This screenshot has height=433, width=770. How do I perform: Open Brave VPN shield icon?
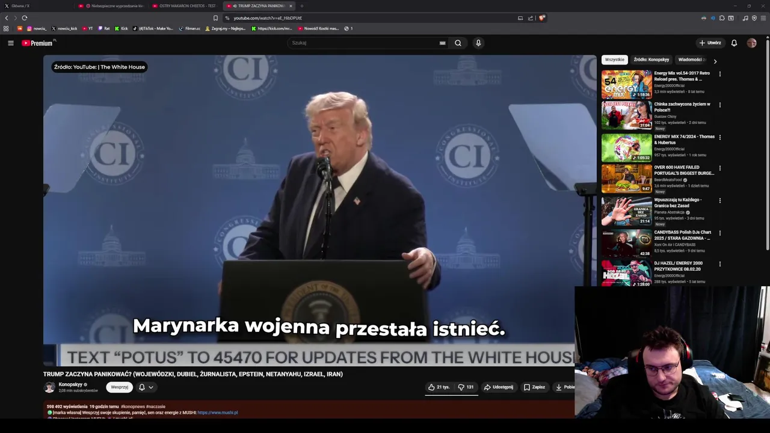(754, 18)
